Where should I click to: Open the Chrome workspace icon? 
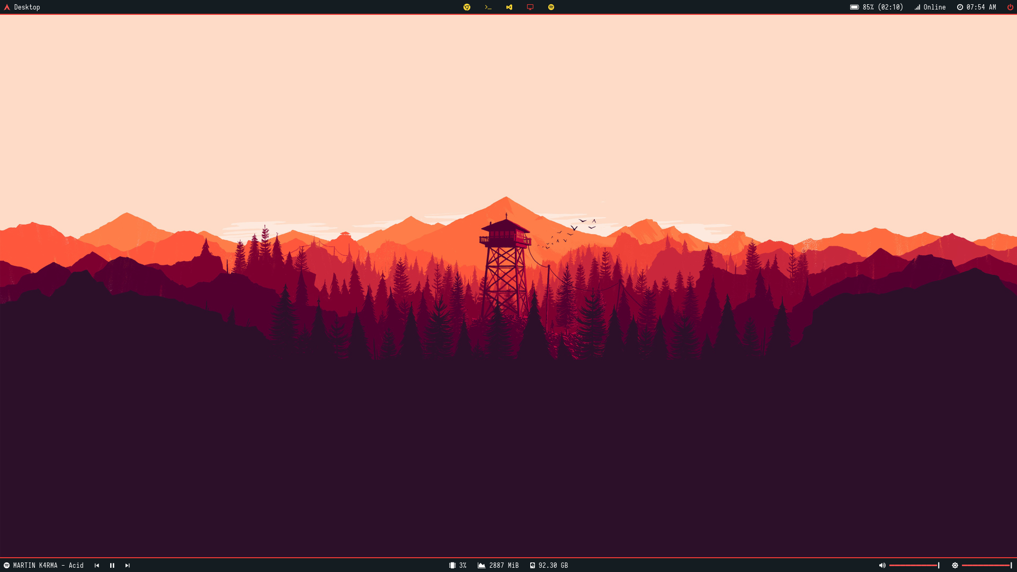[x=467, y=7]
